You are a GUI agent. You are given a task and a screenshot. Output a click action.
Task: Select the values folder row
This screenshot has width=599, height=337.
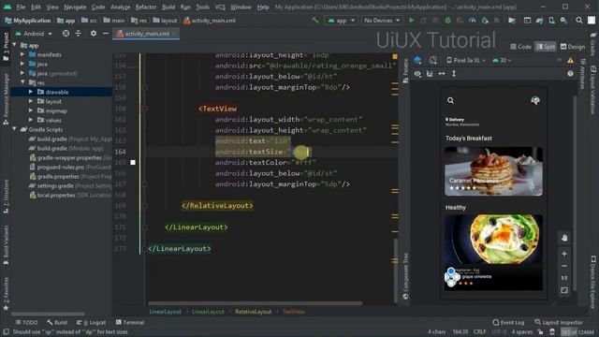point(61,120)
